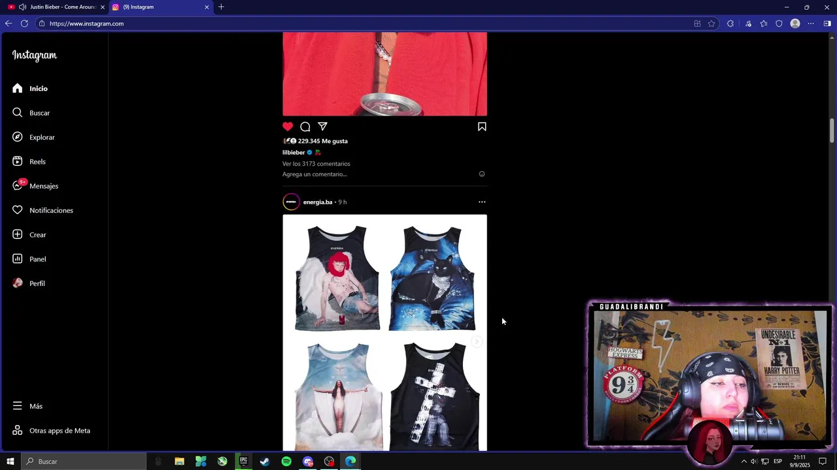Screen dimensions: 837x470
Task: Open Steam from taskbar
Action: pyautogui.click(x=265, y=462)
